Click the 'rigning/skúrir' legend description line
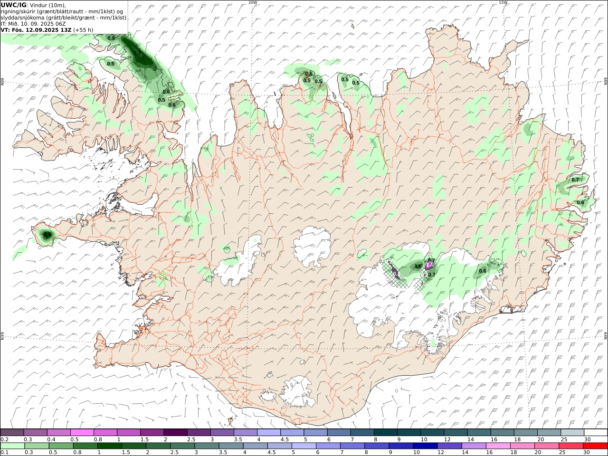Screen dimensions: 608x456 [62, 11]
